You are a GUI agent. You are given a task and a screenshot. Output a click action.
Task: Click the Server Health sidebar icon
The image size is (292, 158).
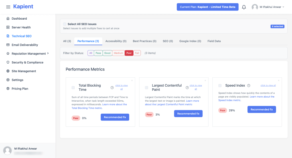(x=8, y=27)
